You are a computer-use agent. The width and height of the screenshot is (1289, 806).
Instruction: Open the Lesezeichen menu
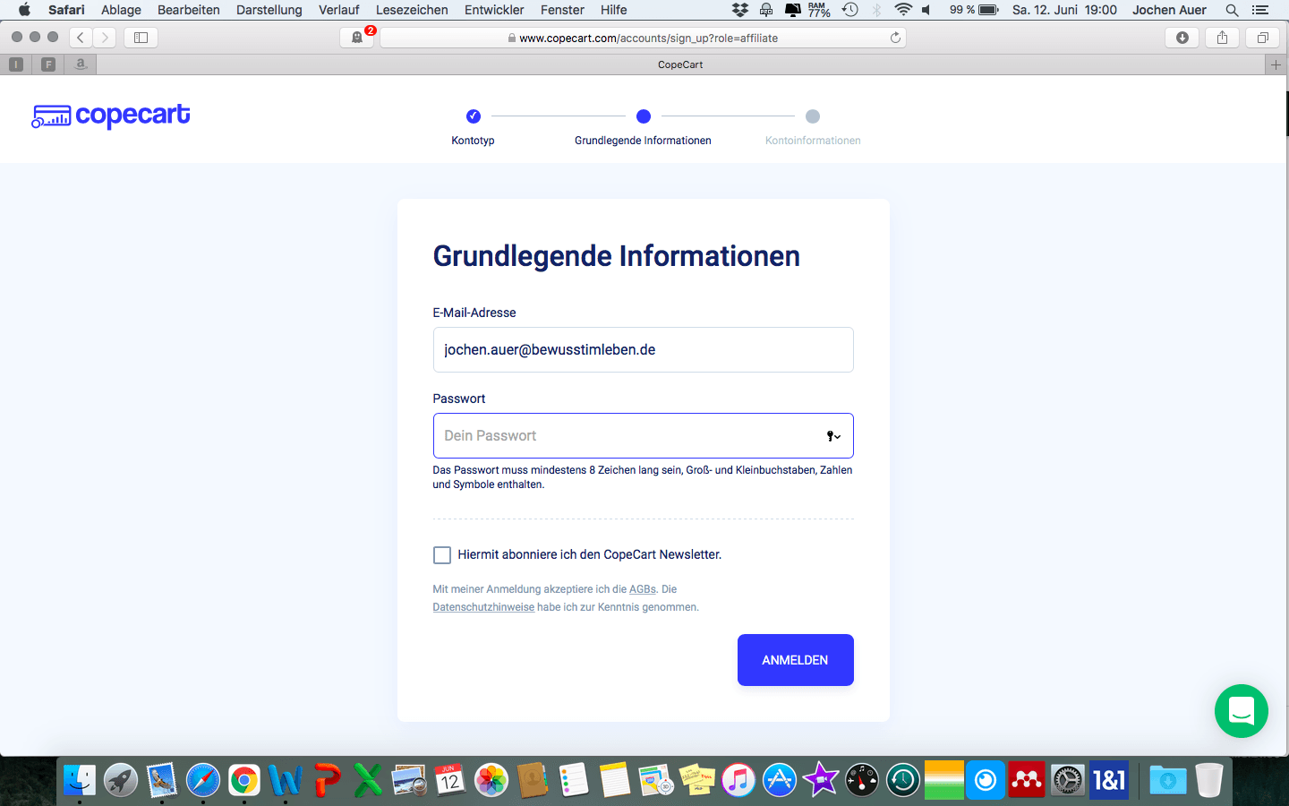tap(412, 10)
